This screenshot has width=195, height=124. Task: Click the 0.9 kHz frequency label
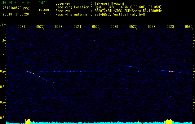[3, 71]
